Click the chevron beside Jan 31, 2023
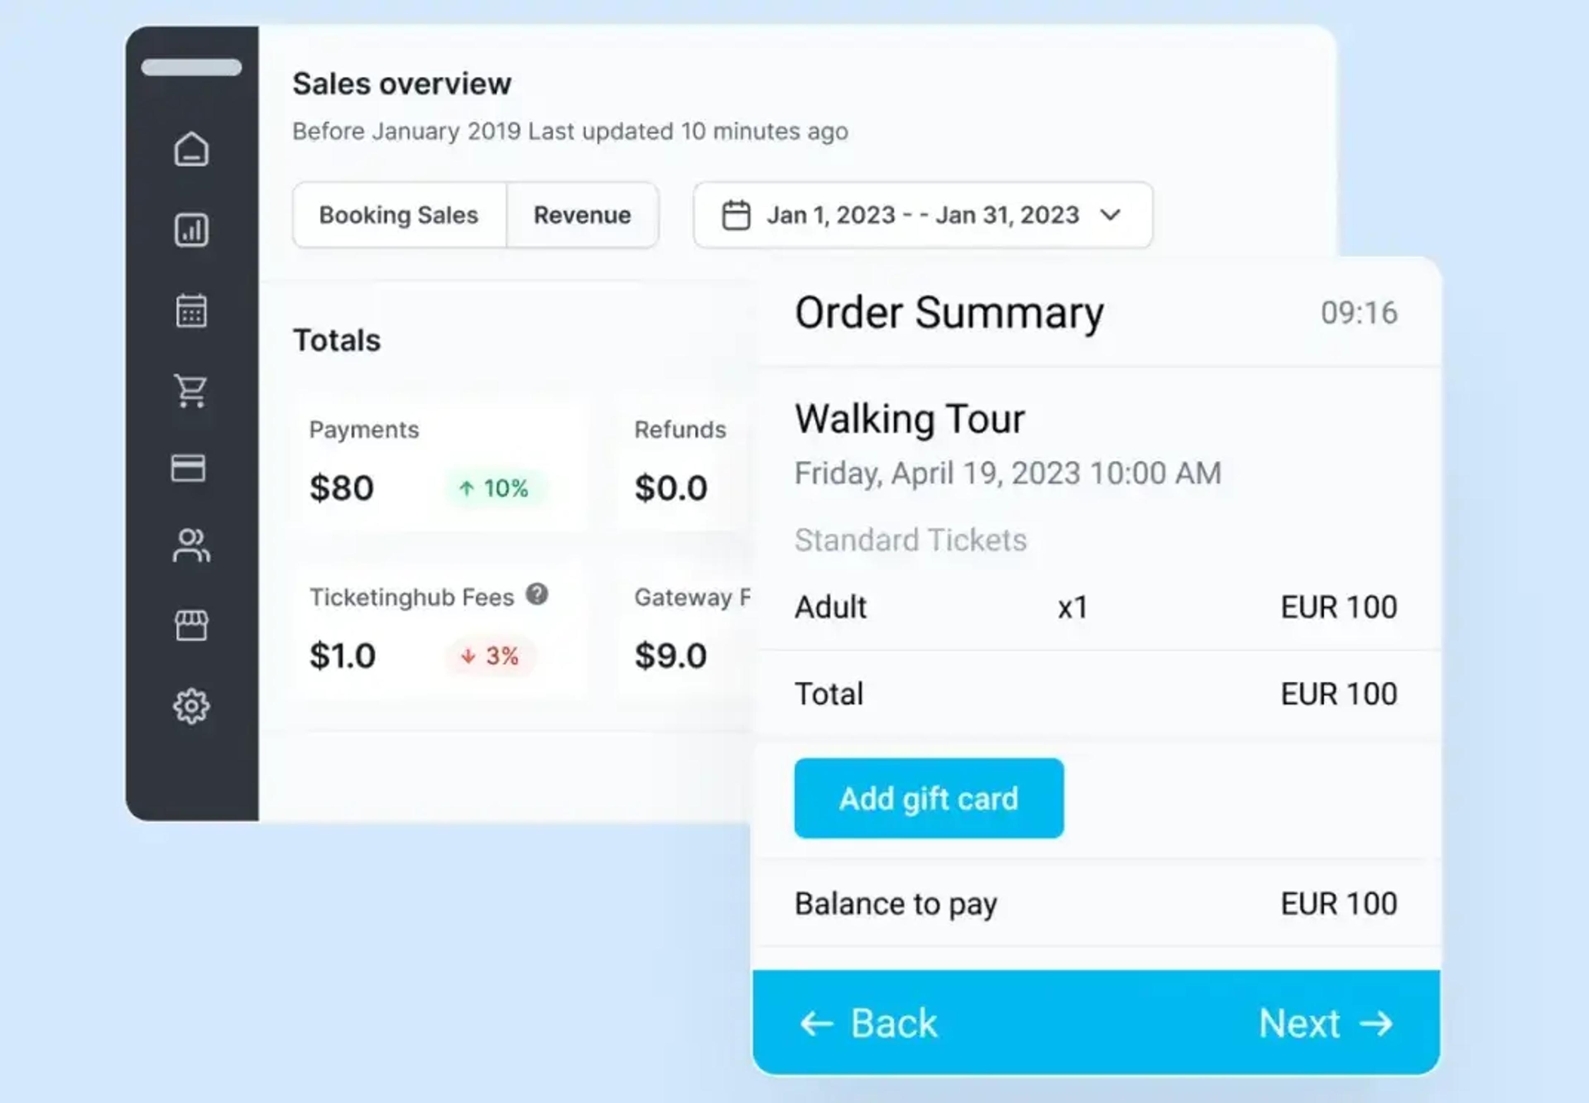 tap(1110, 215)
